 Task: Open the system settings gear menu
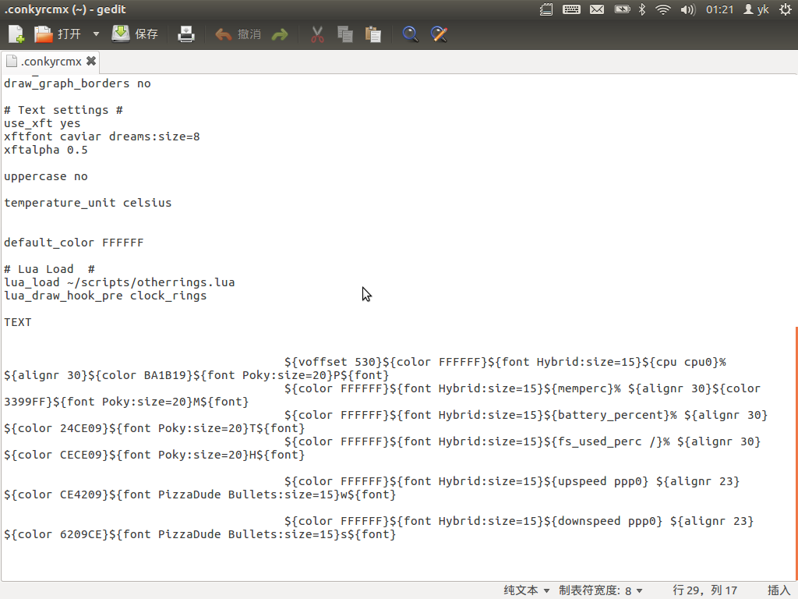point(786,9)
